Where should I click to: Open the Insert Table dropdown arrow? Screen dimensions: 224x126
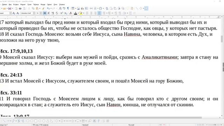coord(76,8)
